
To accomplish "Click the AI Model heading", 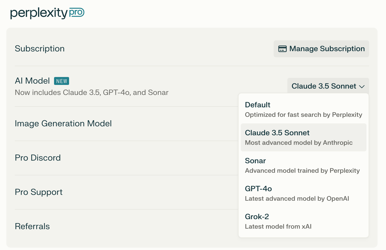I will point(32,81).
